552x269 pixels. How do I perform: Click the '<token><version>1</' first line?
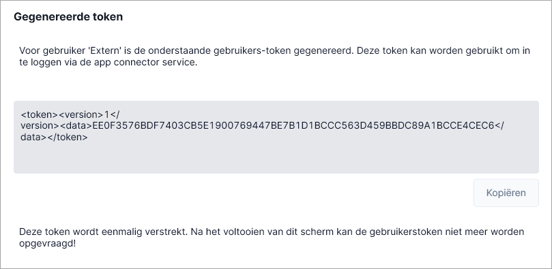(70, 114)
